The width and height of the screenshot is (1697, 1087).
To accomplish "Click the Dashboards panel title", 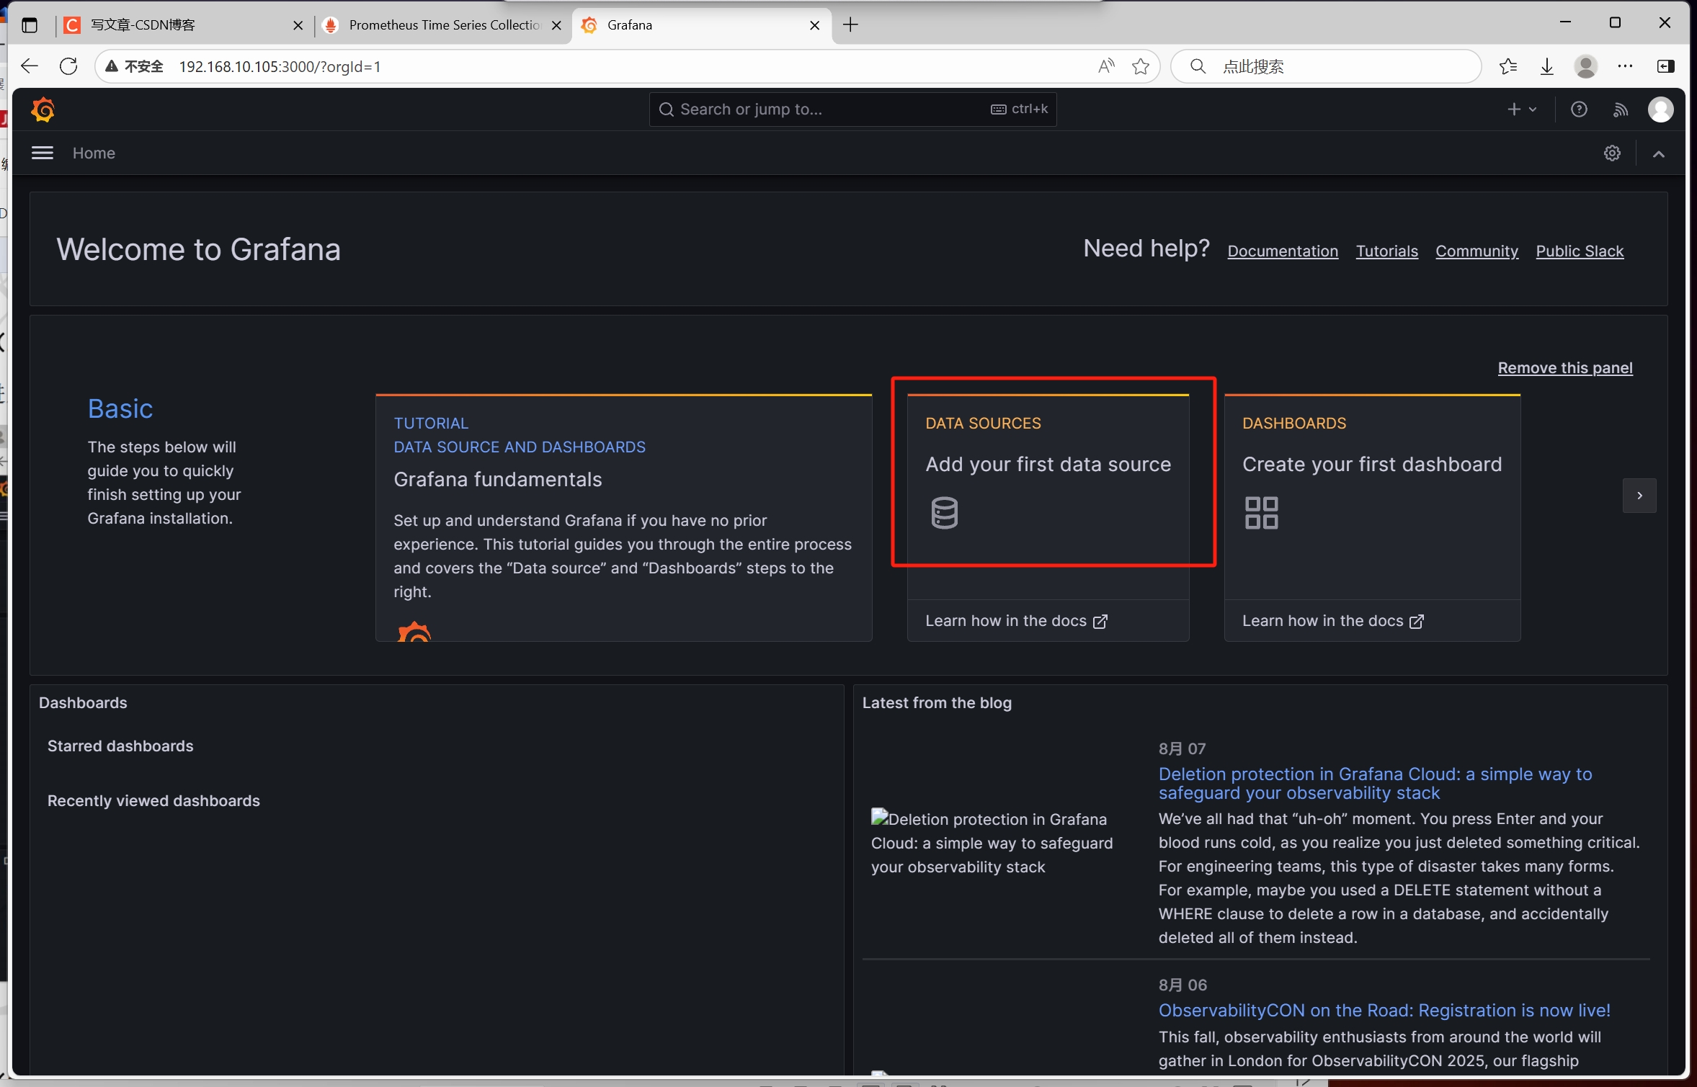I will coord(83,703).
